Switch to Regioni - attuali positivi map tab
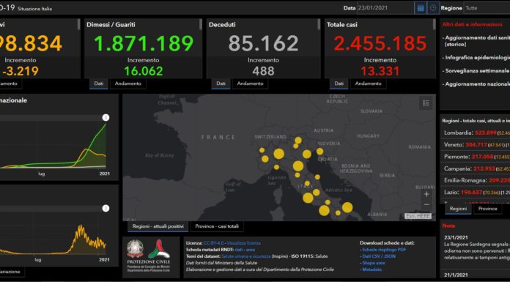The height and width of the screenshot is (282, 510). (x=158, y=226)
